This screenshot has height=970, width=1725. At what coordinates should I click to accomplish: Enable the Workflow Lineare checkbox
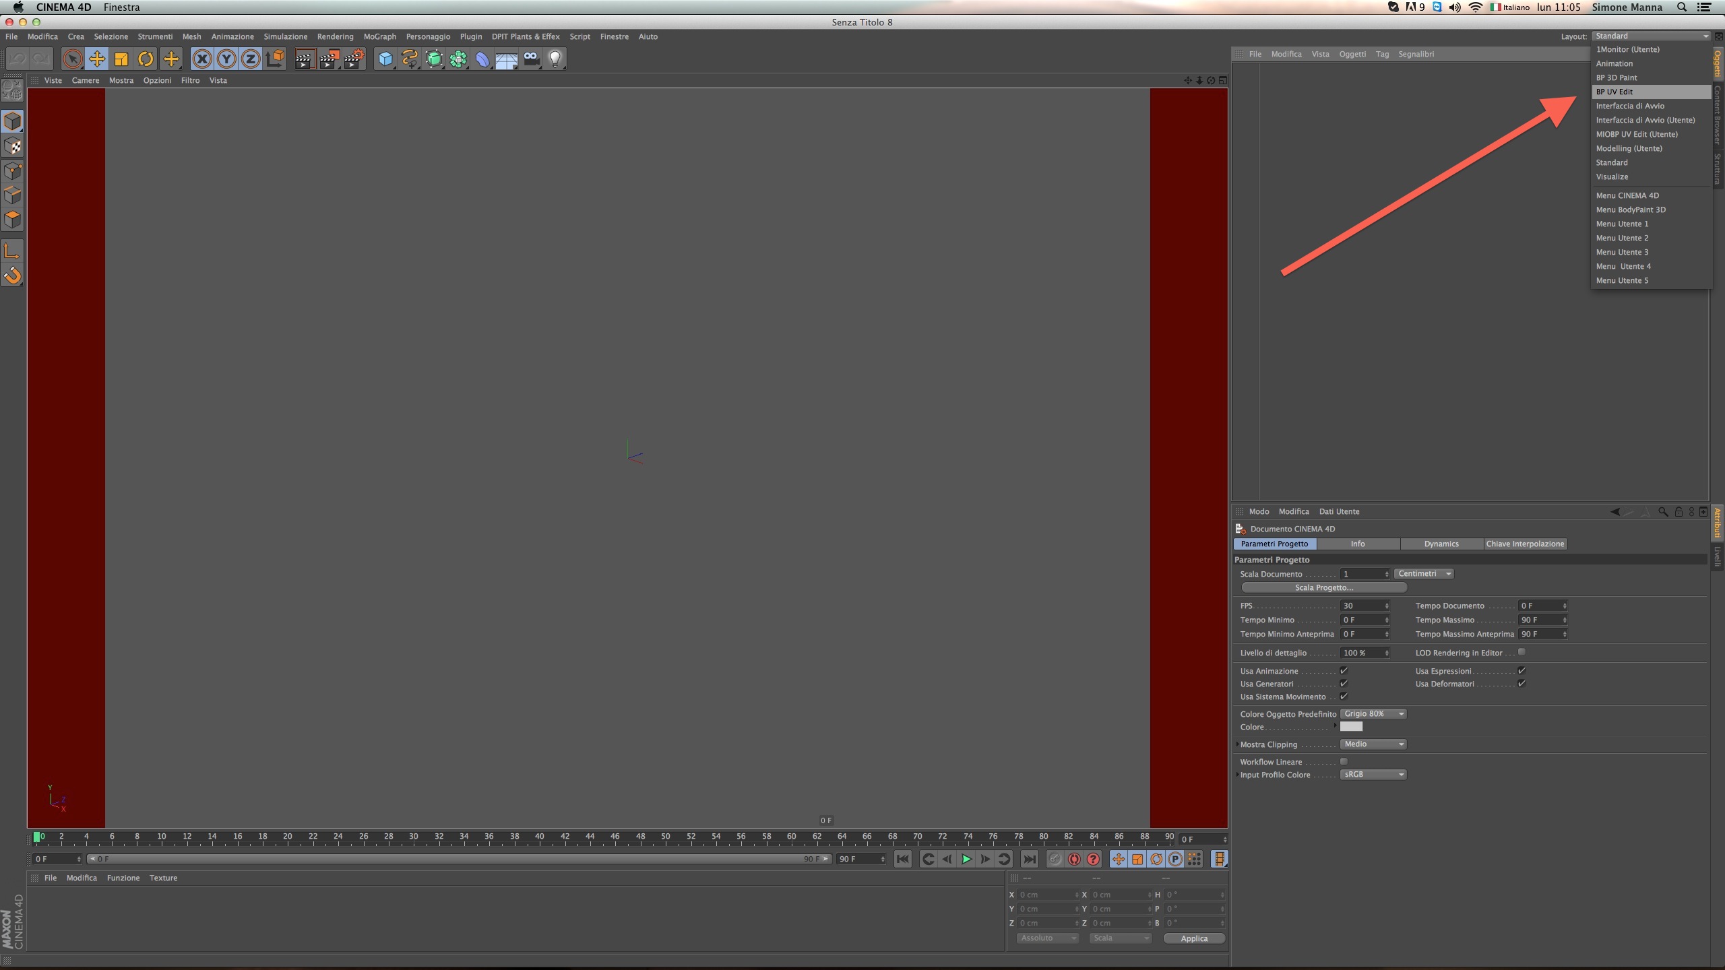(1344, 762)
